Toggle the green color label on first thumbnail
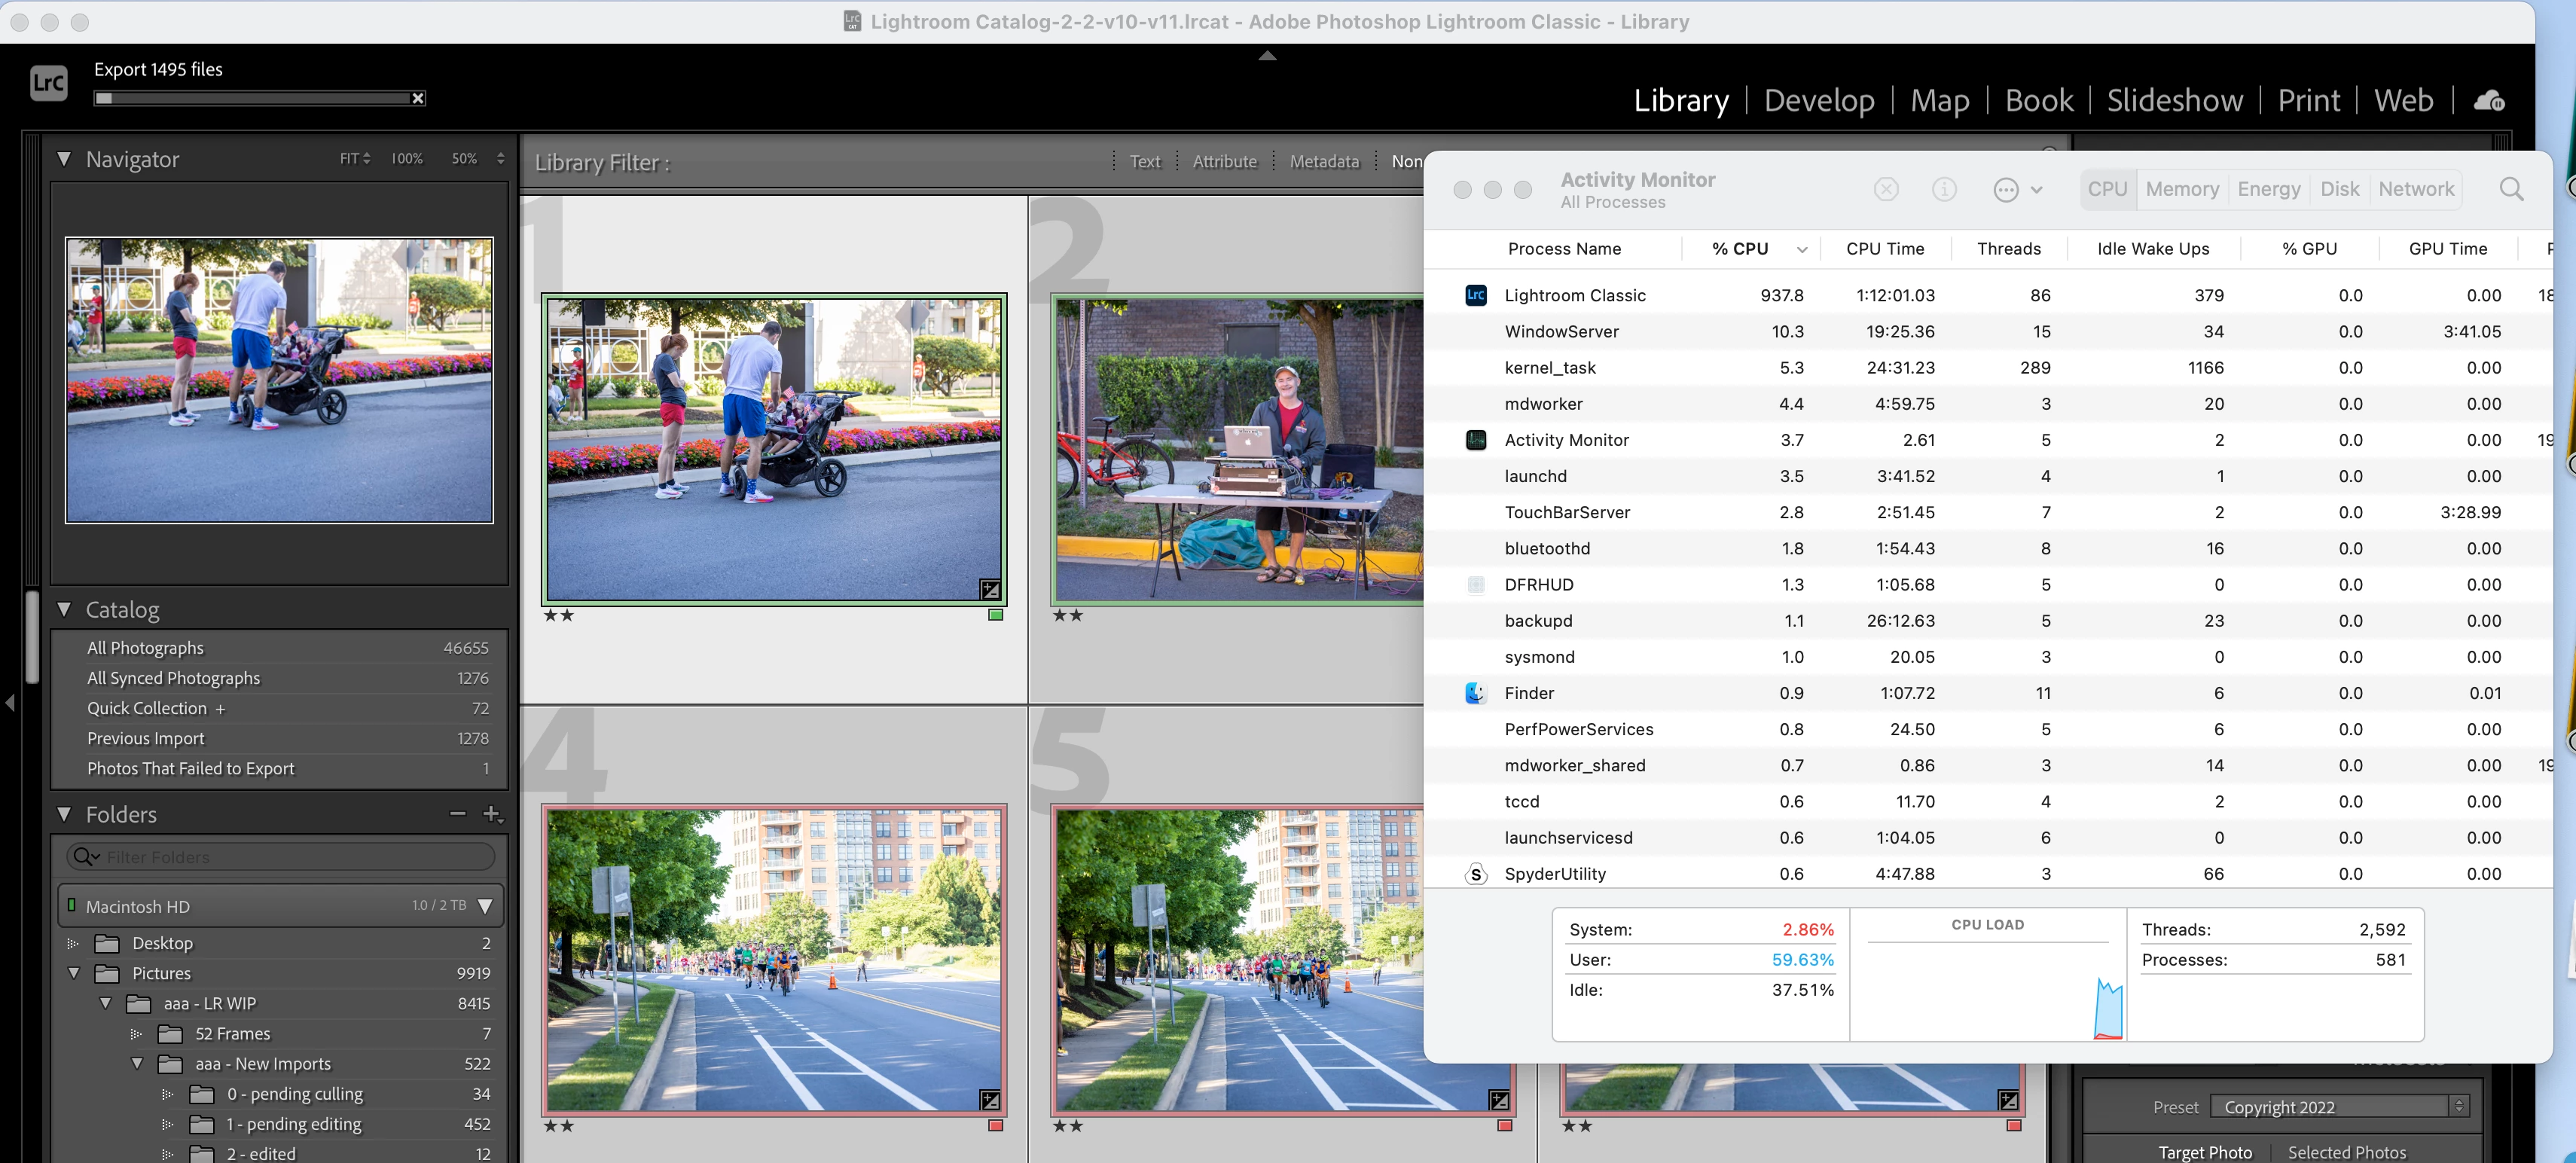 [x=995, y=615]
